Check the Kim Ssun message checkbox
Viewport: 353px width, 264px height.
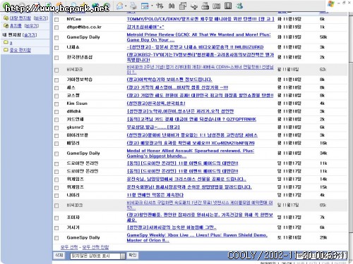(x=56, y=104)
